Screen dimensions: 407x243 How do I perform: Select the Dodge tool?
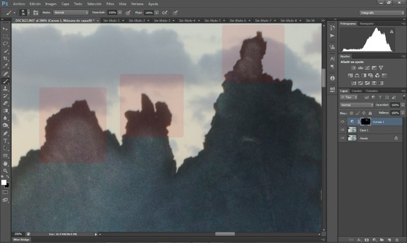[5, 125]
